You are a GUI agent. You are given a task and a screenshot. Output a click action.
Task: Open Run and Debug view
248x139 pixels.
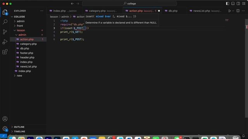click(x=5, y=42)
